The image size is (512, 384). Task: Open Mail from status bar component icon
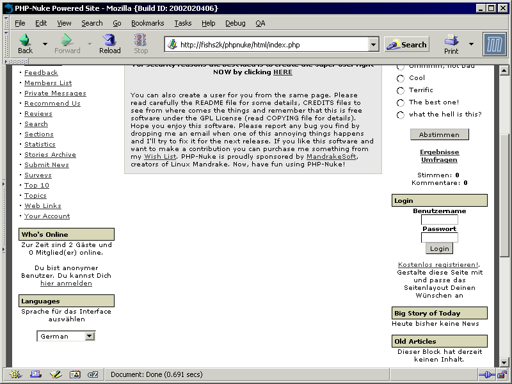(36, 374)
